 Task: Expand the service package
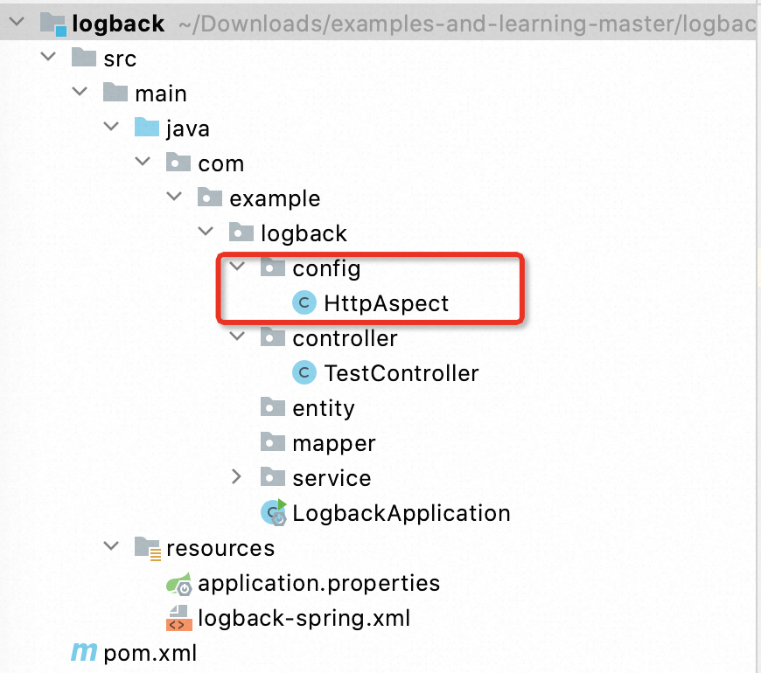pyautogui.click(x=237, y=478)
